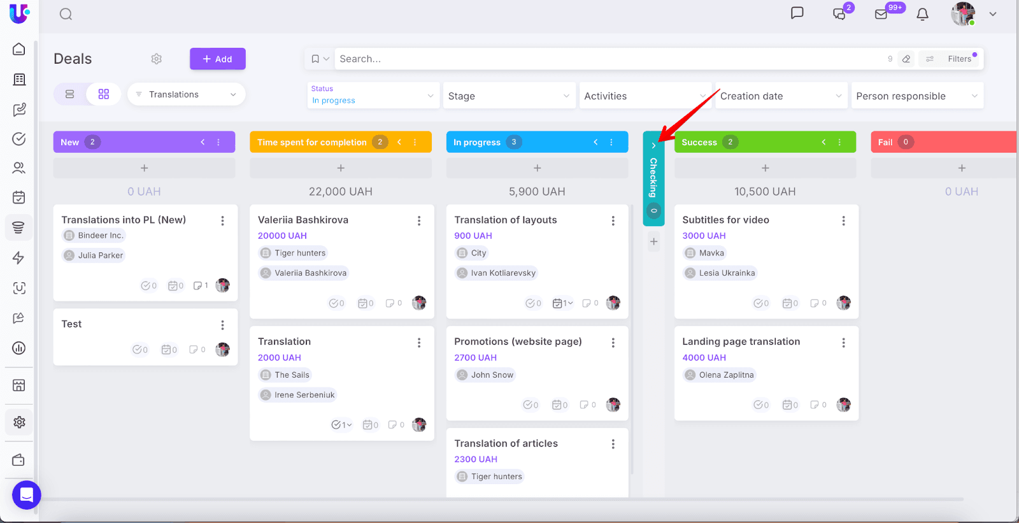Switch to list view layout
Viewport: 1019px width, 523px height.
tap(70, 94)
